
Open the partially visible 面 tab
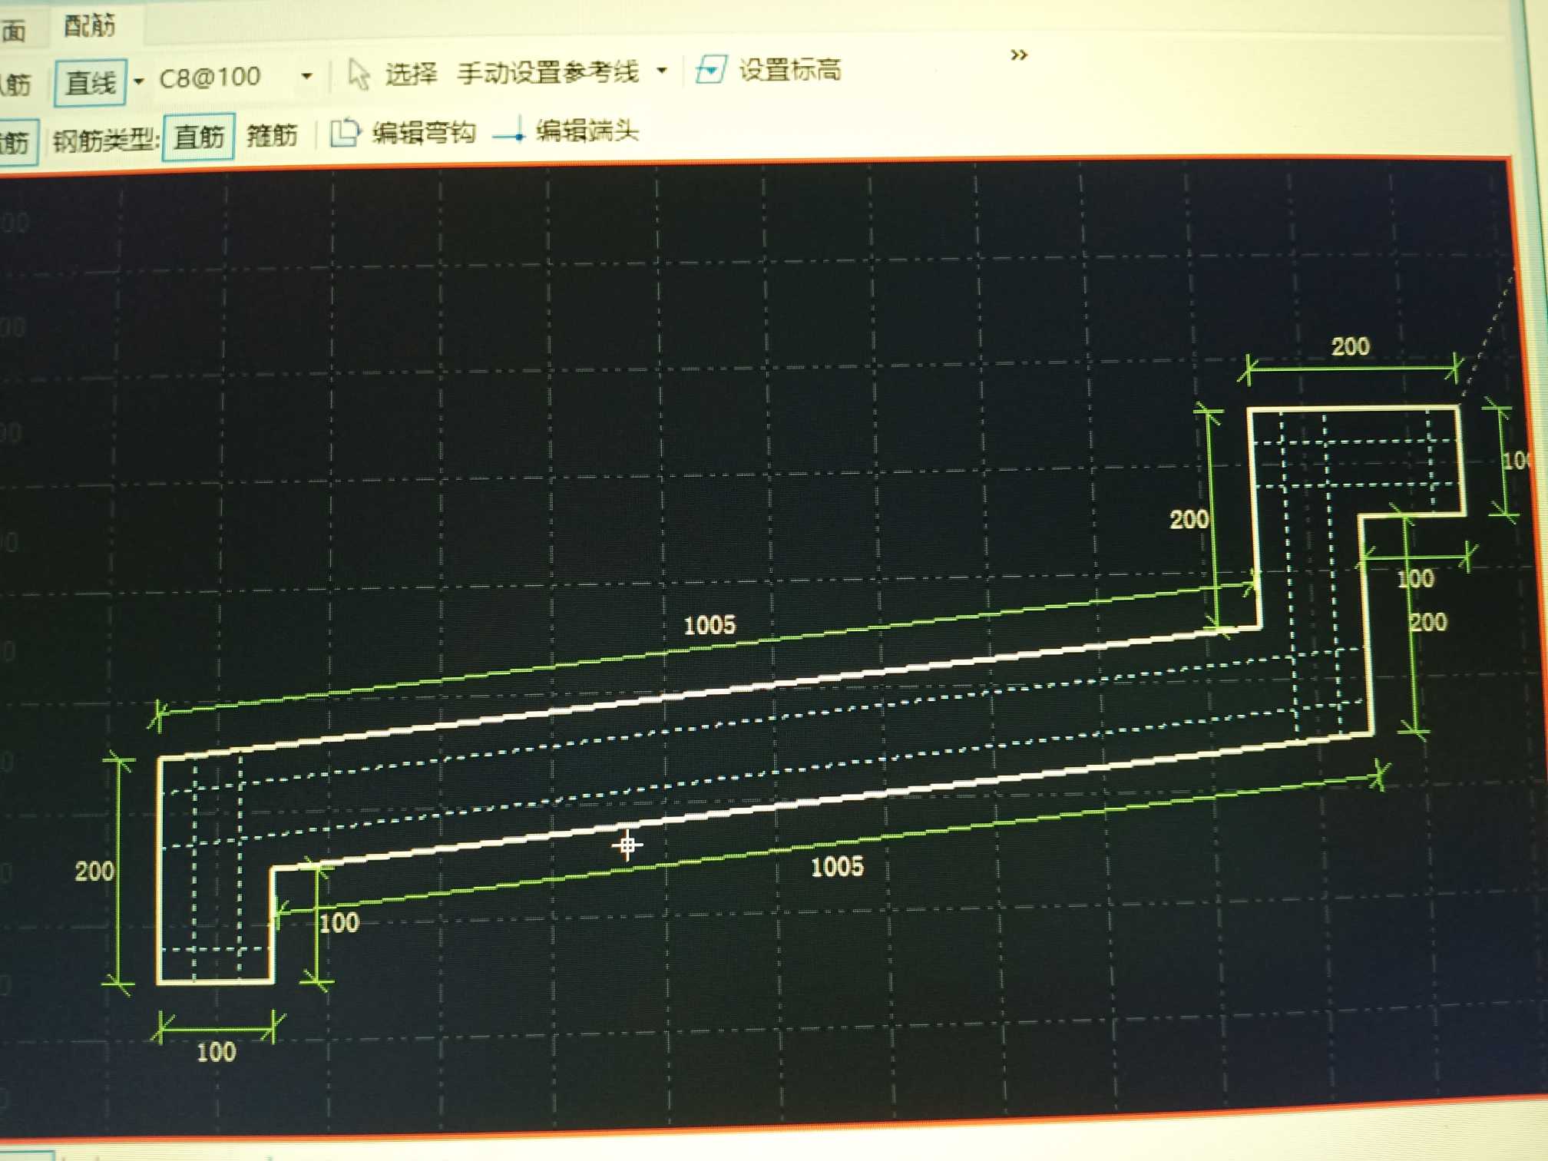coord(14,31)
